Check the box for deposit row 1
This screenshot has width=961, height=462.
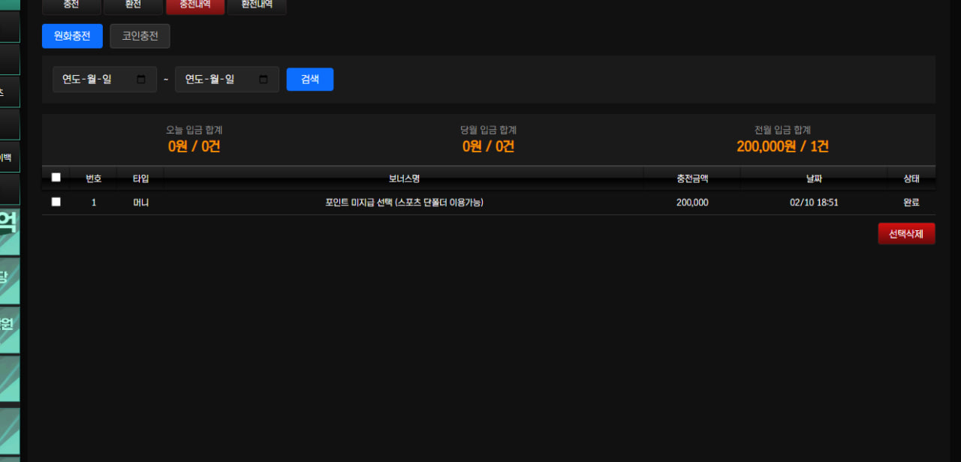pyautogui.click(x=56, y=202)
